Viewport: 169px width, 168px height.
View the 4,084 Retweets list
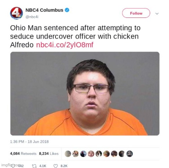tap(23, 154)
